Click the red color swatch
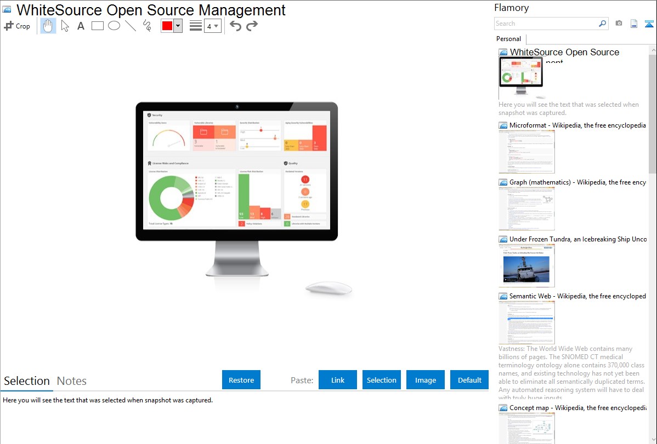657x444 pixels. [x=167, y=26]
